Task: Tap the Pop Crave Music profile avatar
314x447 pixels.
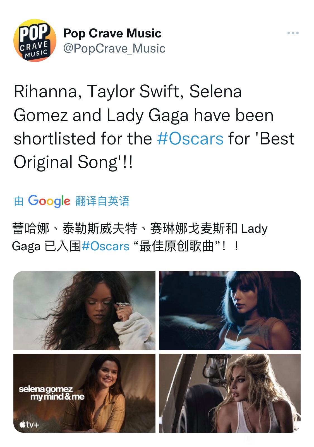Action: (x=35, y=40)
